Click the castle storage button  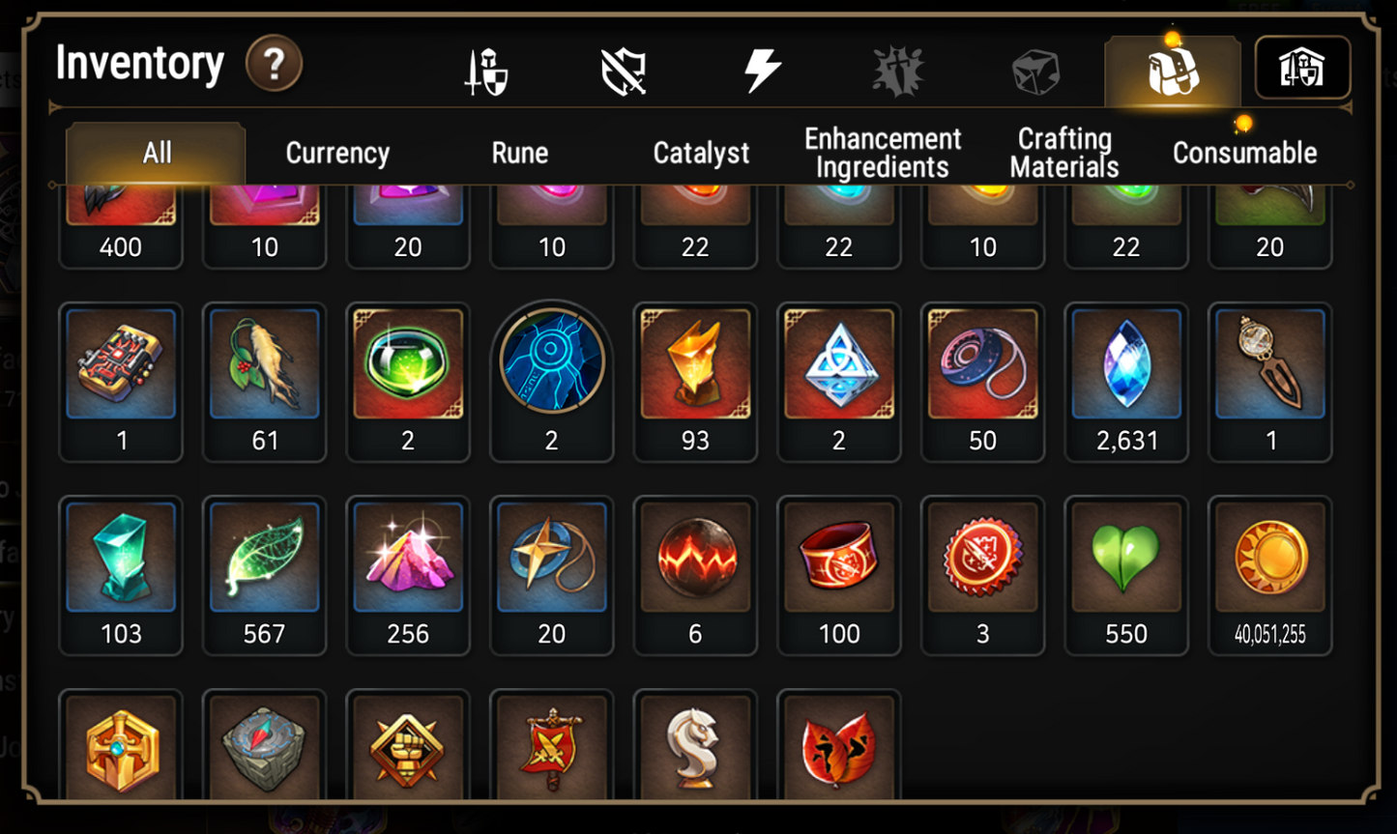coord(1302,68)
